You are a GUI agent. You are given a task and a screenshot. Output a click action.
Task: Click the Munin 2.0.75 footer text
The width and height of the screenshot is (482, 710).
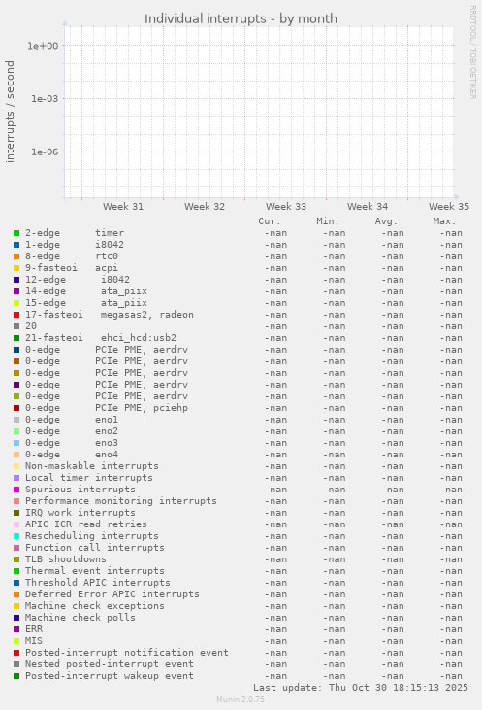click(241, 699)
